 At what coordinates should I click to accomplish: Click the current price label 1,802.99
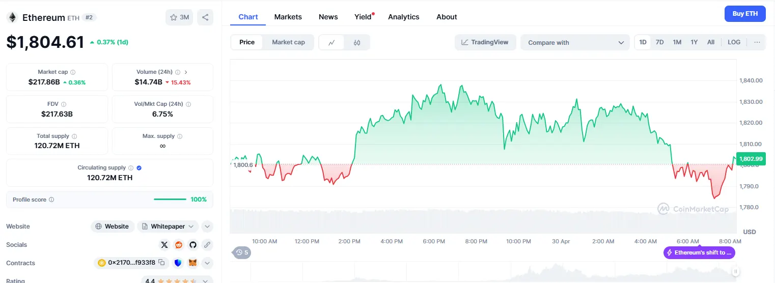pyautogui.click(x=751, y=159)
